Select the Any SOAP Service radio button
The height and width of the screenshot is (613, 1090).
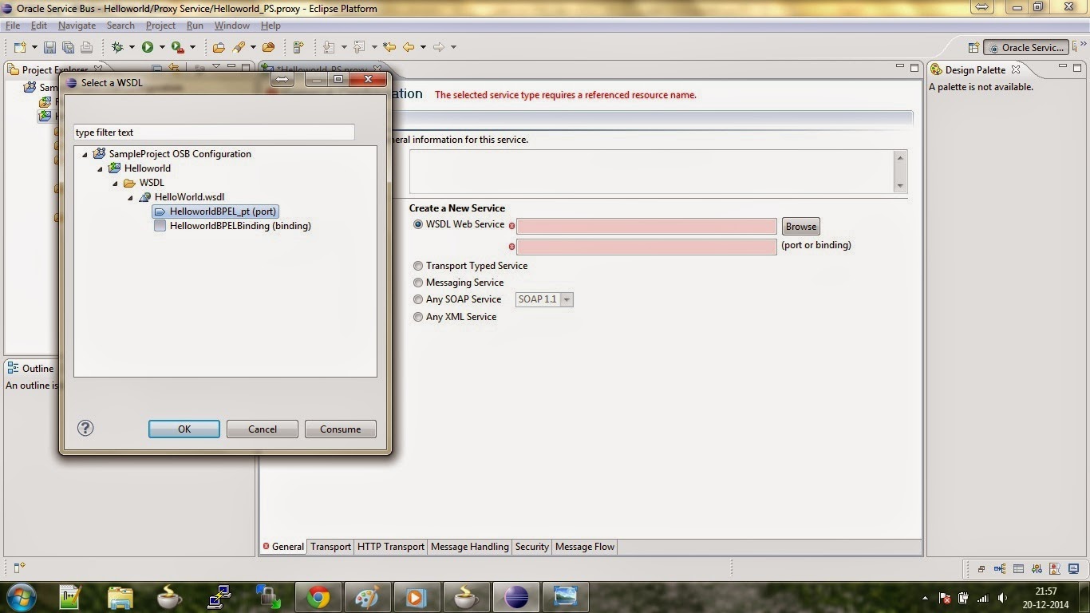(418, 299)
